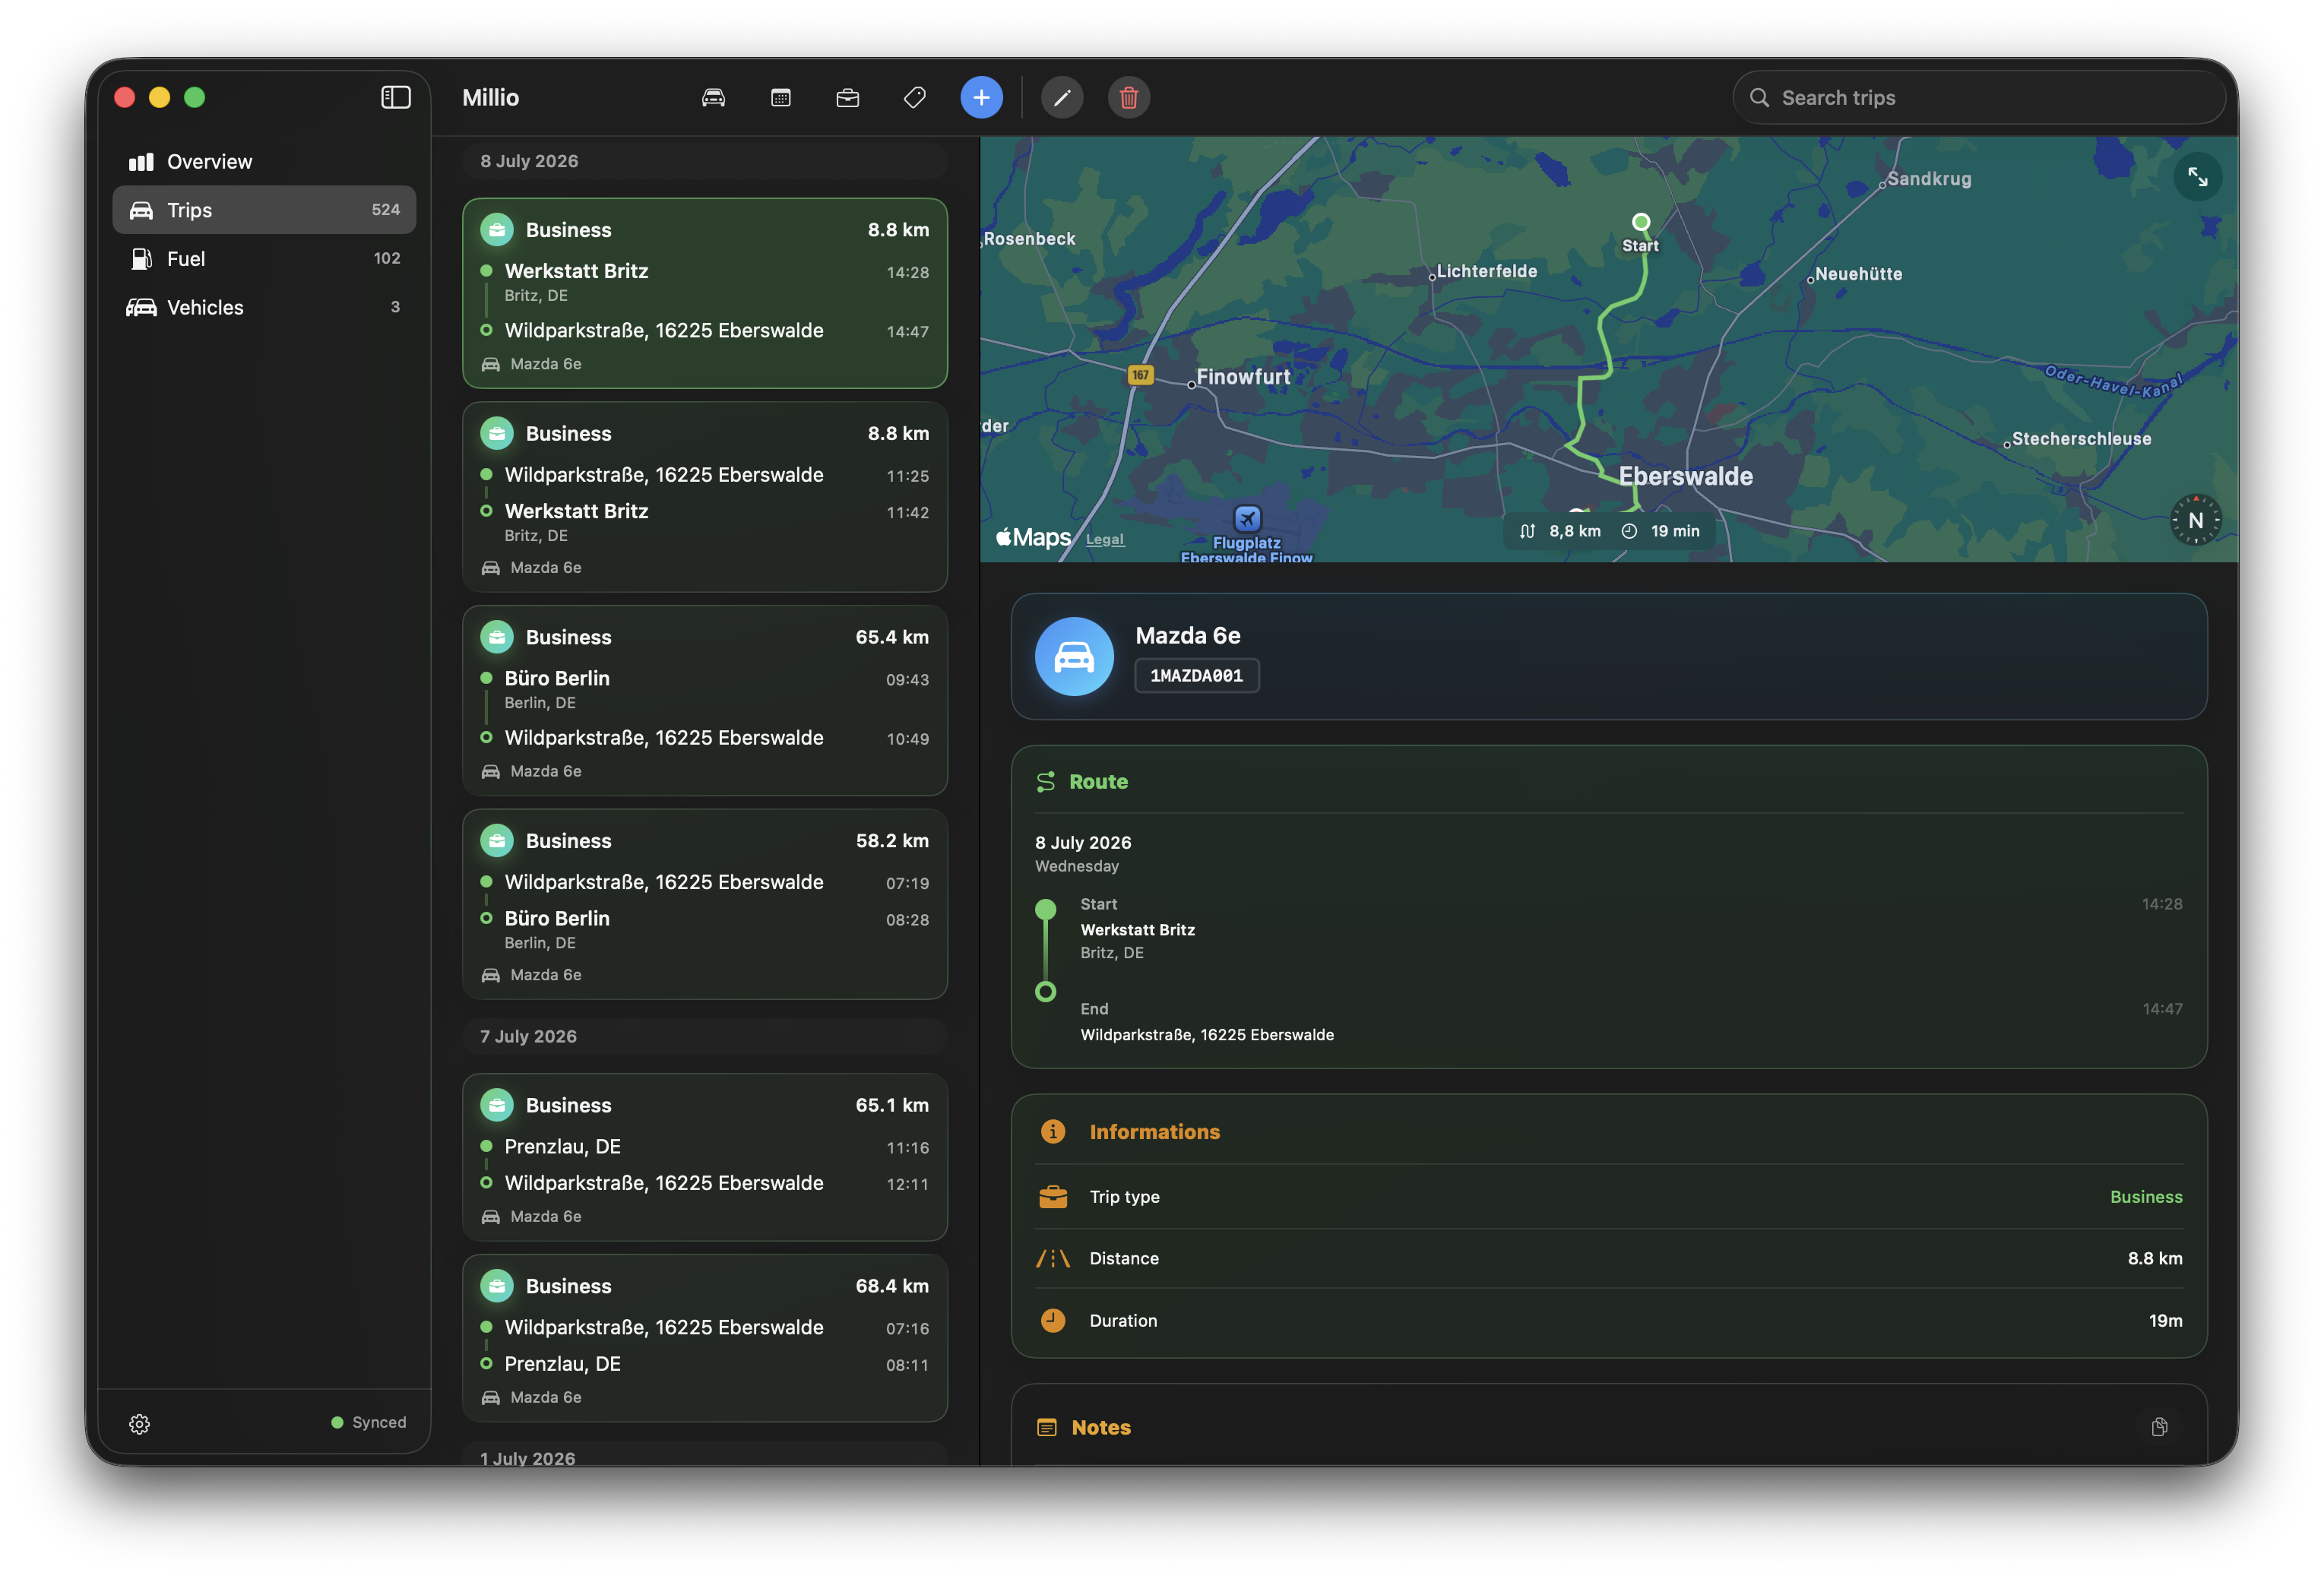Click Business icon on 65.4 km card

(x=496, y=637)
